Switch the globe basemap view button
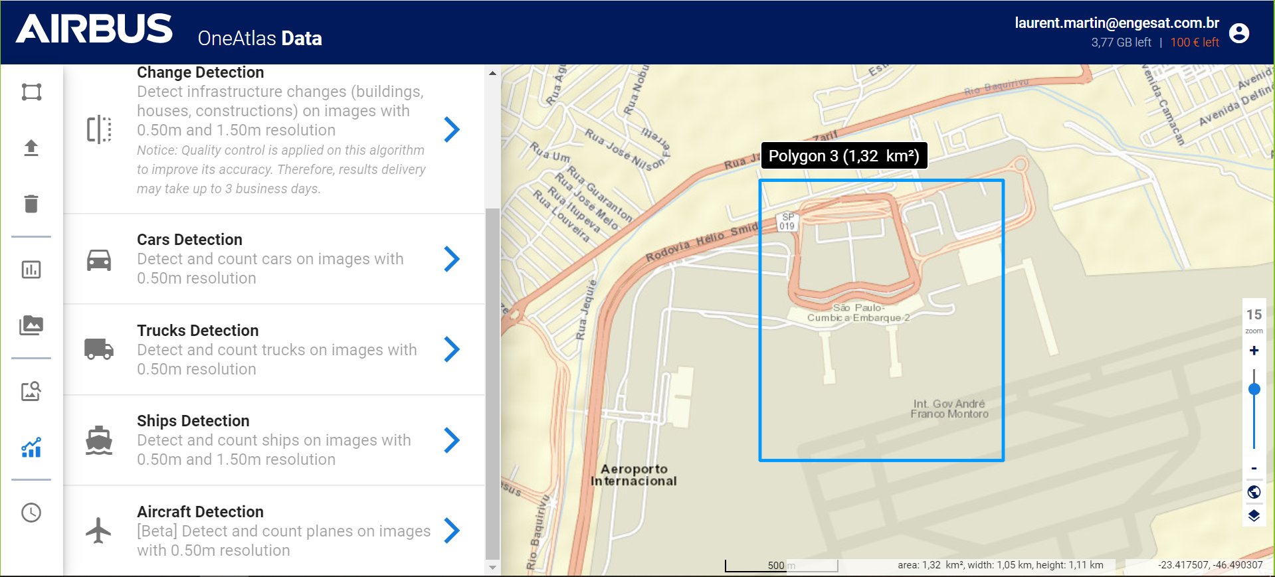Screen dimensions: 1275x577 point(1254,492)
